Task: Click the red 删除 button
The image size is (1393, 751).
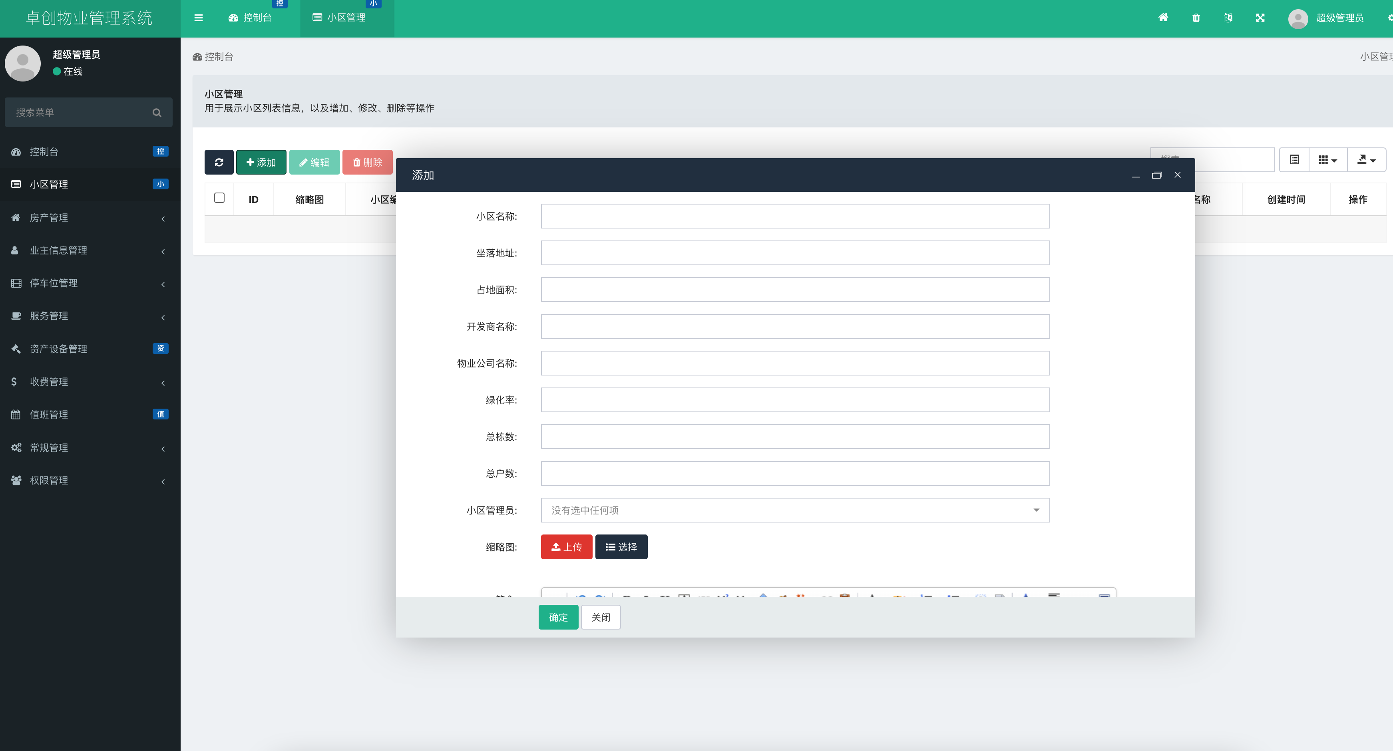Action: pos(368,162)
